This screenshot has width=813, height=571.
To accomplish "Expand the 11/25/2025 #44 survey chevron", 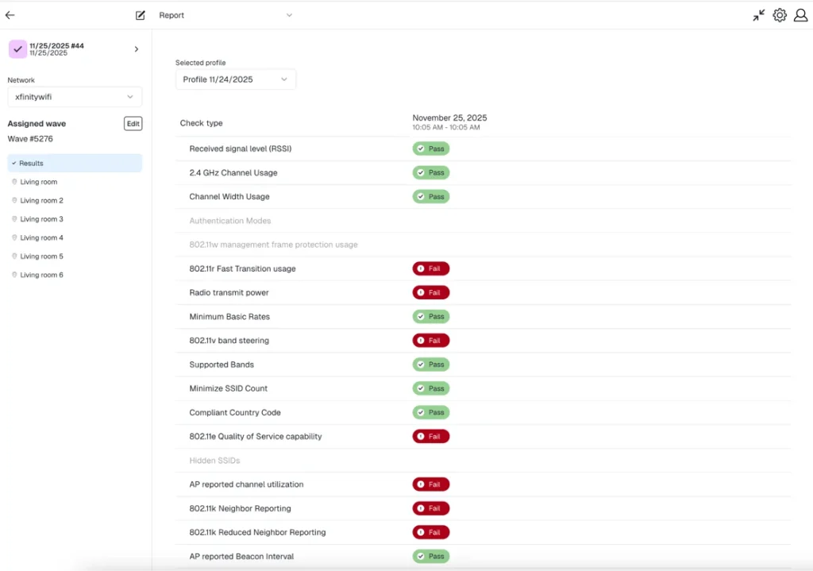I will click(x=136, y=49).
